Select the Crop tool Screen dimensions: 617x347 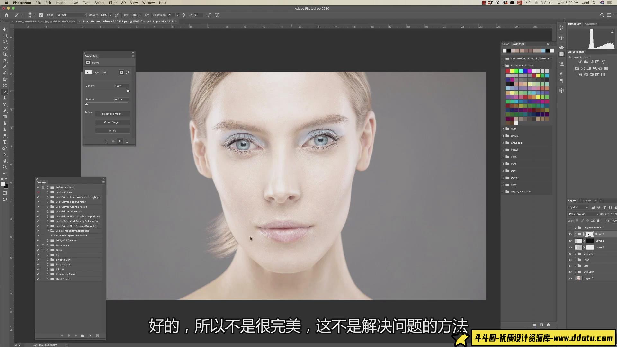pyautogui.click(x=4, y=54)
